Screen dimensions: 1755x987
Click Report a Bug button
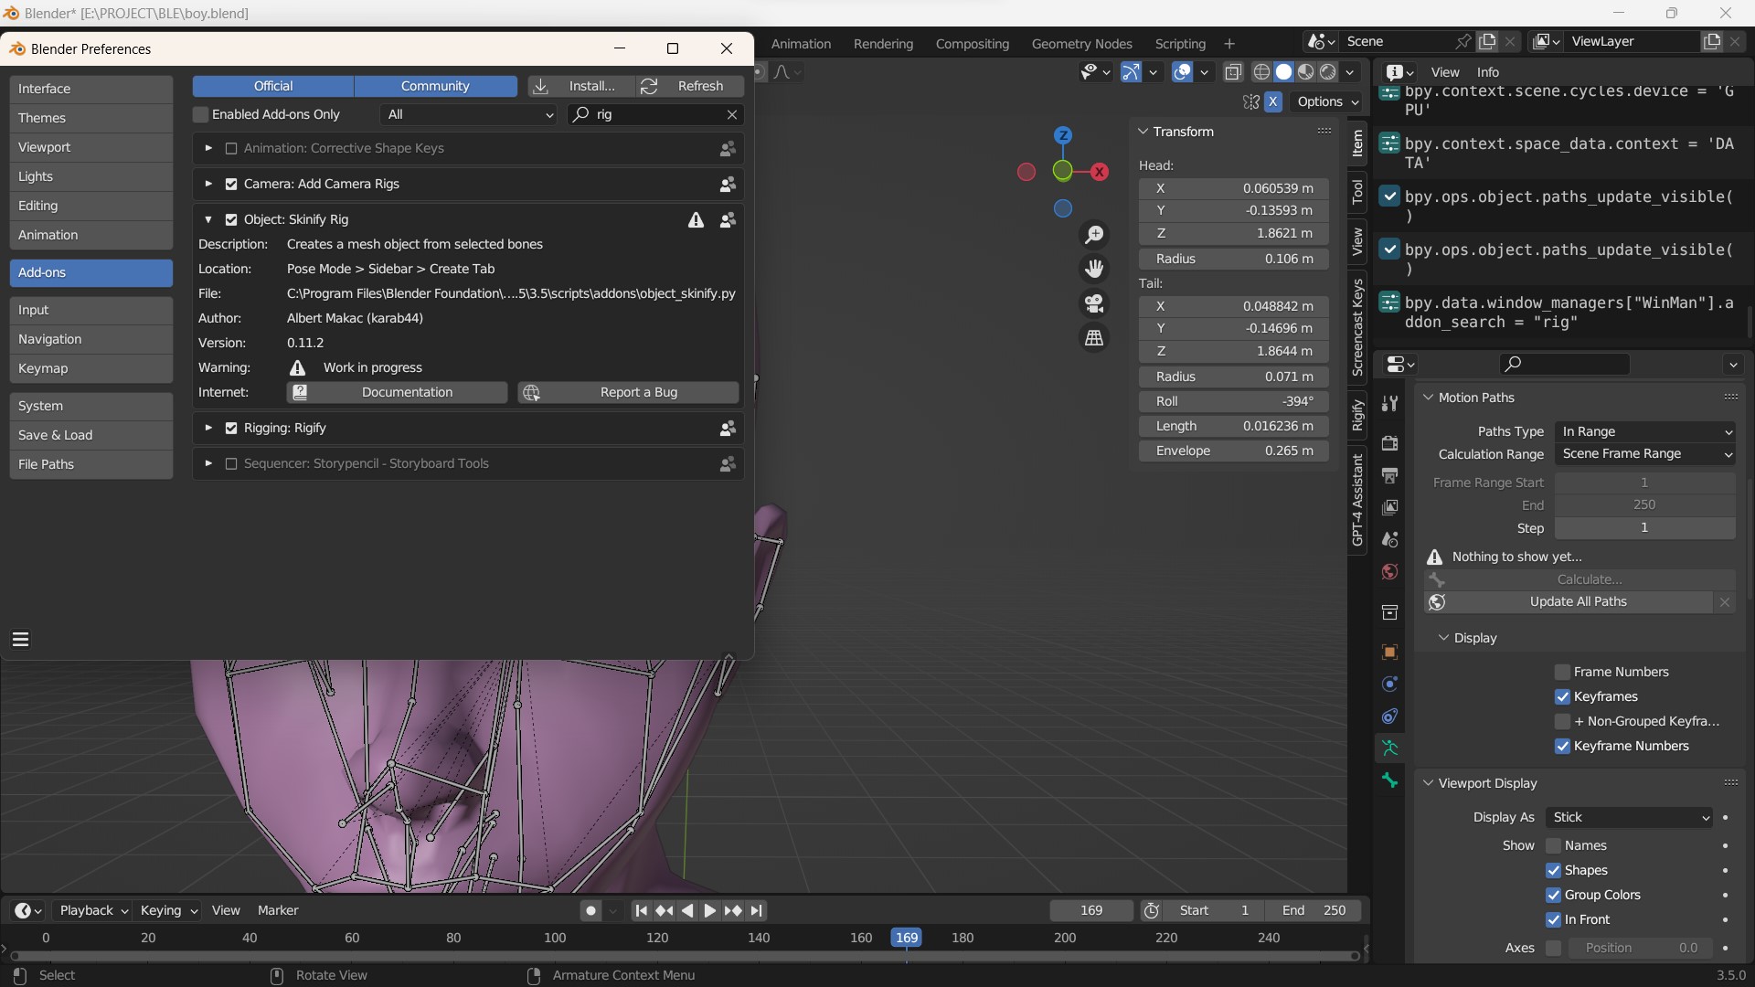(x=628, y=393)
